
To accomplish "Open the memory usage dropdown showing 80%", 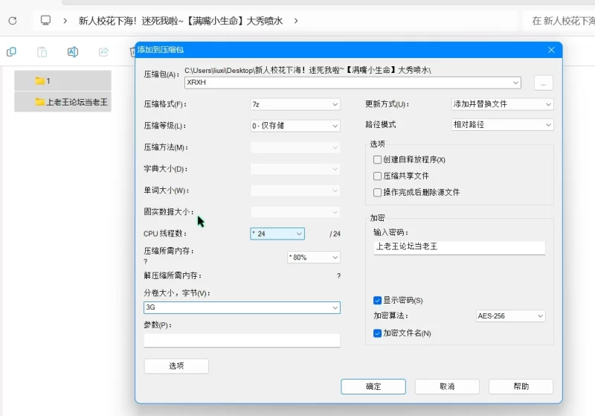I will pos(313,257).
